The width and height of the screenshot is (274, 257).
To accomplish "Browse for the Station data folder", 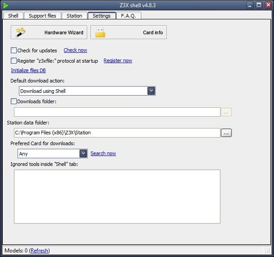I will click(226, 133).
